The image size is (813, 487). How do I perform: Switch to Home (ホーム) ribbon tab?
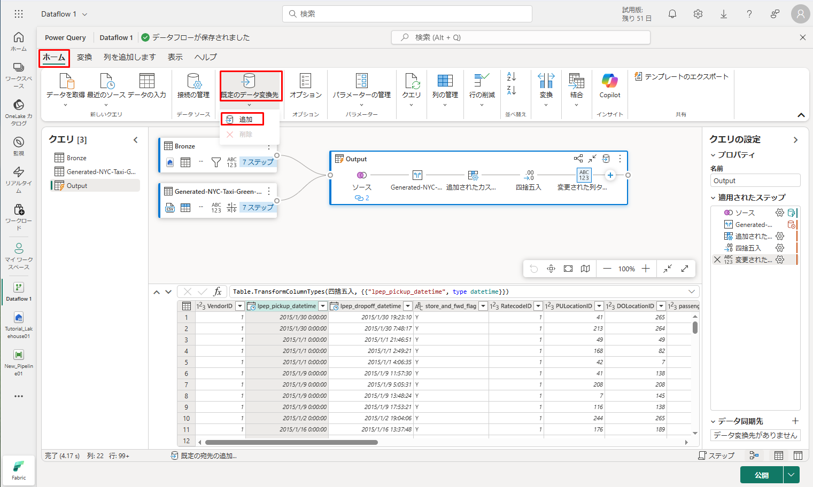click(54, 57)
